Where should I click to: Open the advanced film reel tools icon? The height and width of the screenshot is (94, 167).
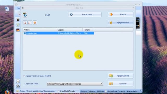point(18,86)
